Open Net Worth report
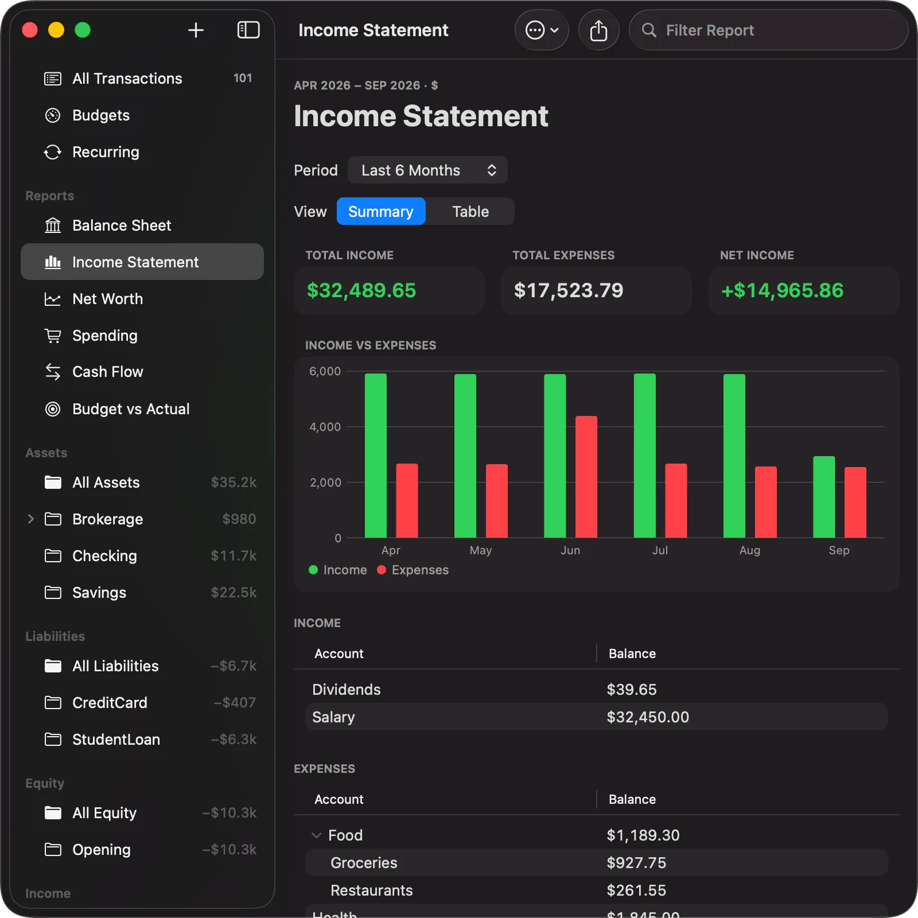 [x=142, y=299]
